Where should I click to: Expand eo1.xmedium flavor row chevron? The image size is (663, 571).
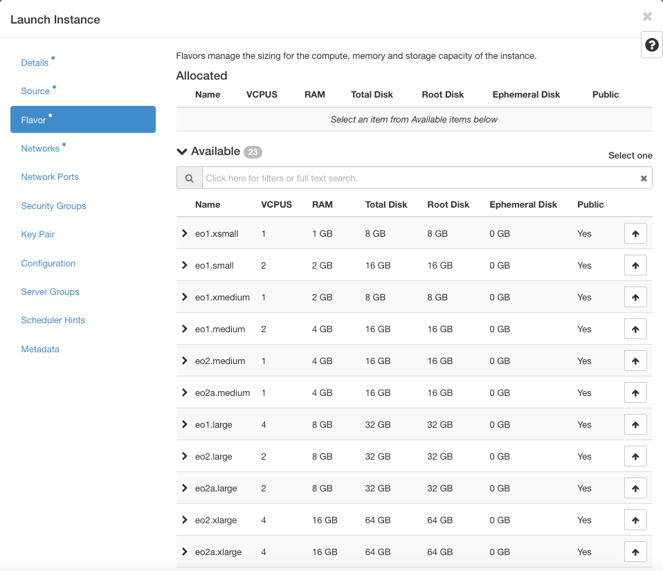click(x=185, y=297)
